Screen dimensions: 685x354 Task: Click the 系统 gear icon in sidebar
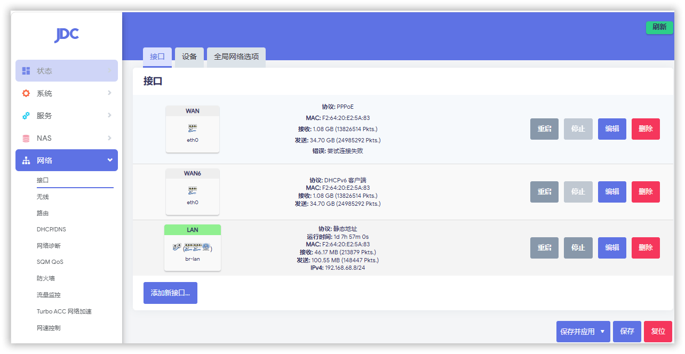26,93
